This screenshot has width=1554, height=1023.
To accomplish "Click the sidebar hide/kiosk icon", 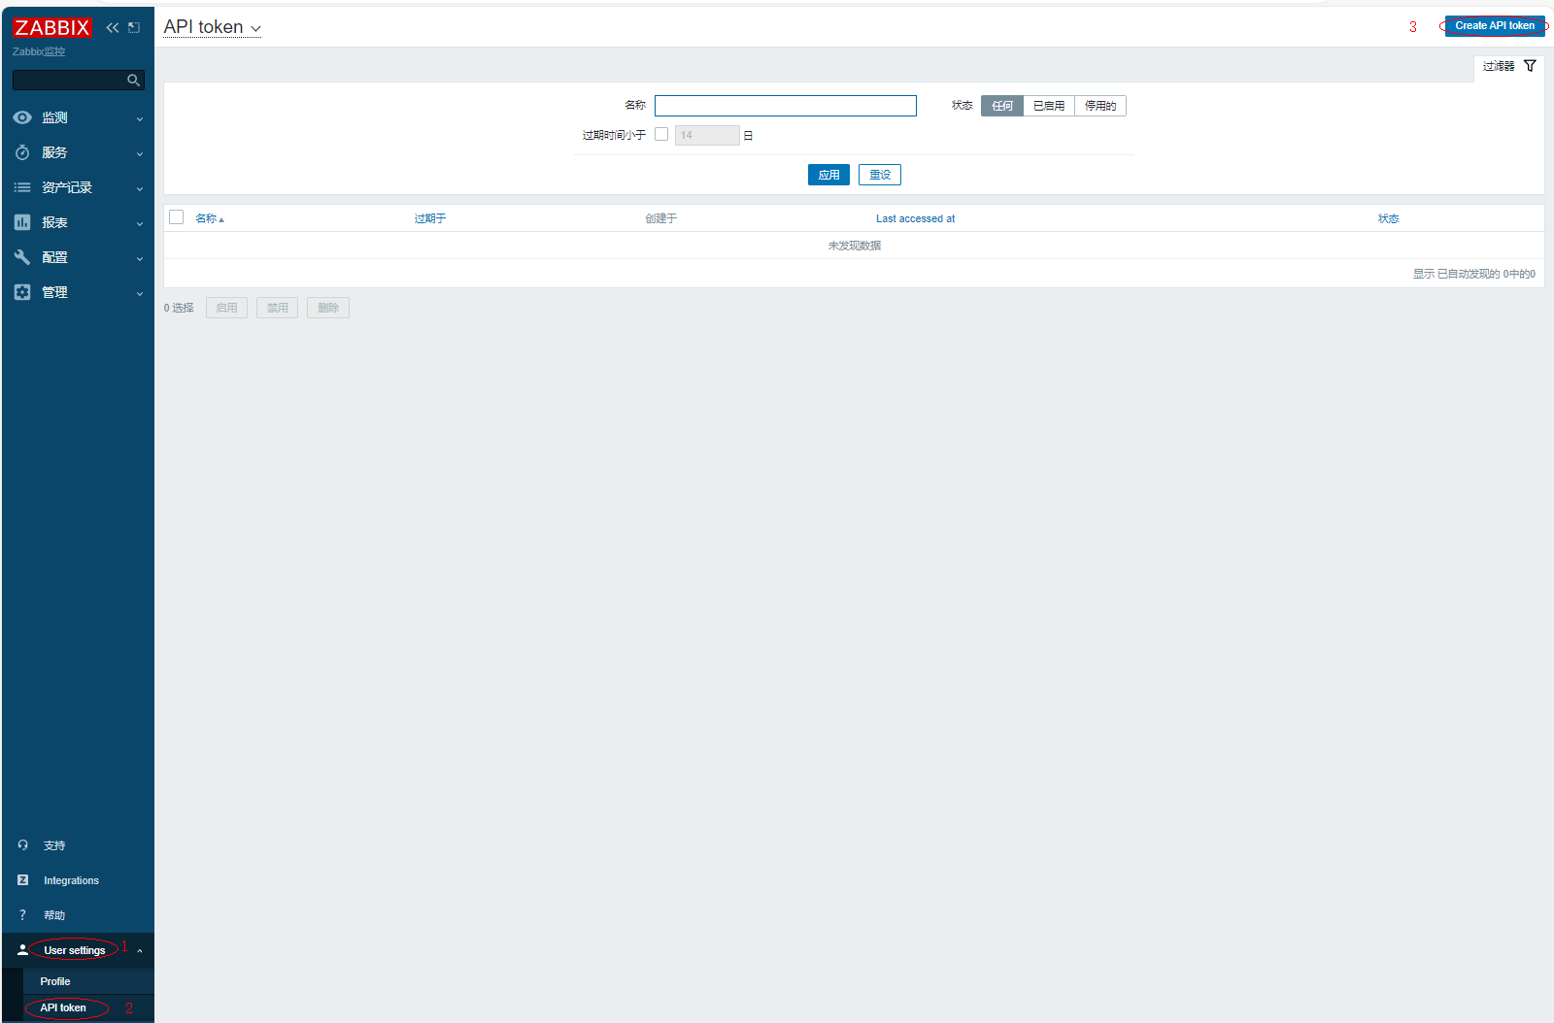I will (x=134, y=27).
